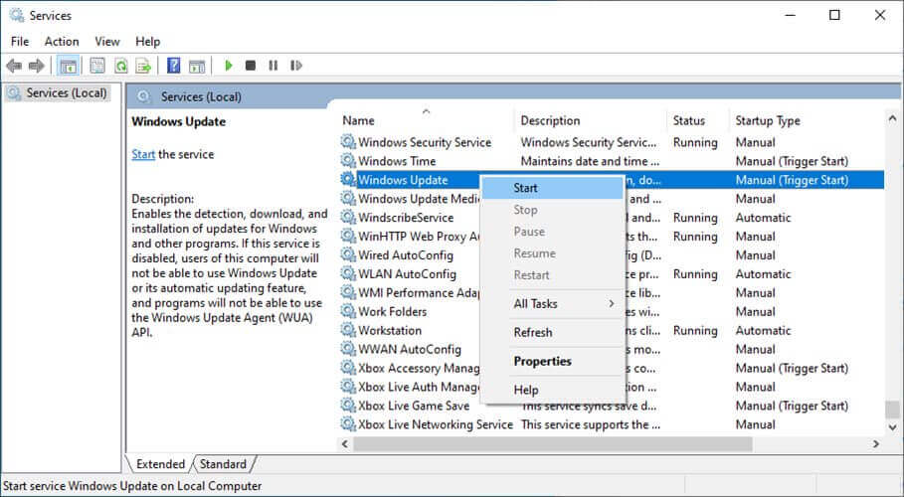
Task: Toggle the Show/Hide Console Tree icon
Action: pos(68,66)
